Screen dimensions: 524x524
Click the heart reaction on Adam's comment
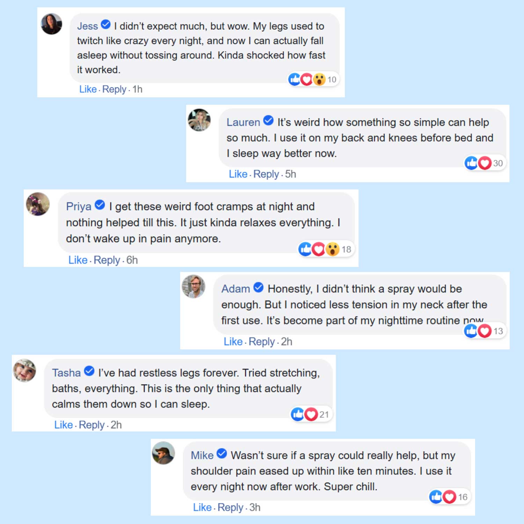pyautogui.click(x=485, y=331)
